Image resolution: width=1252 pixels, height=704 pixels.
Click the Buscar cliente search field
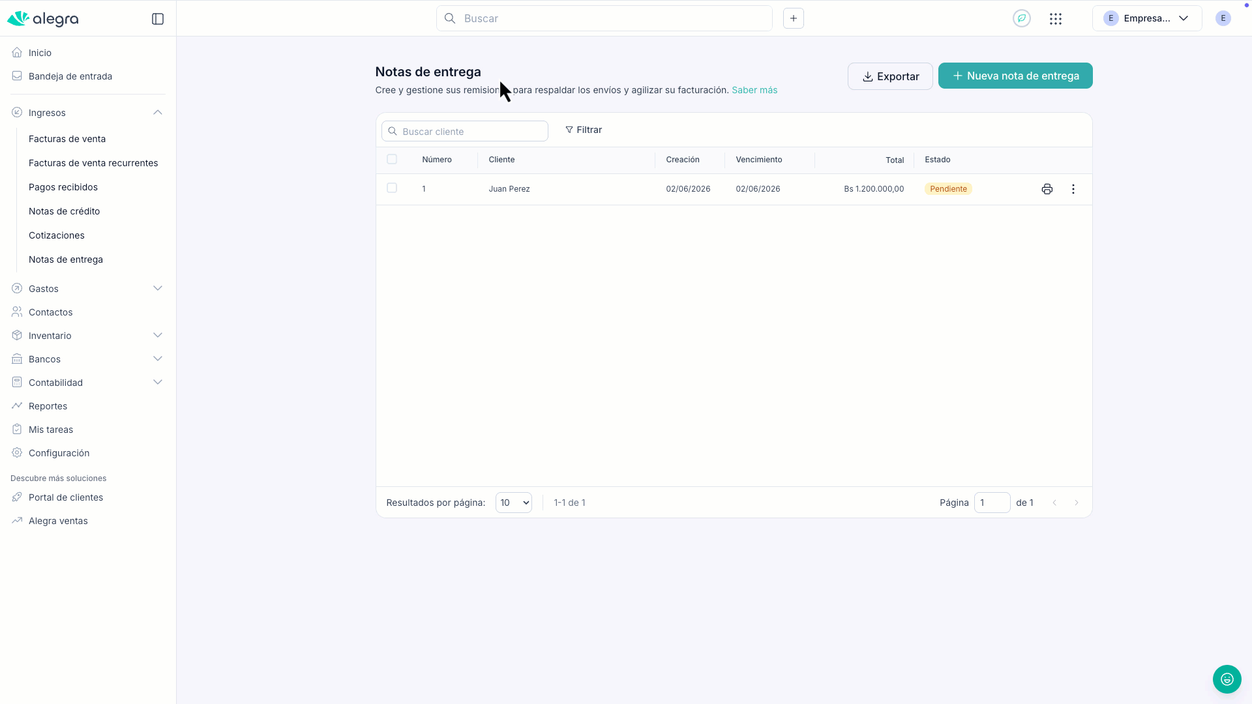point(465,131)
